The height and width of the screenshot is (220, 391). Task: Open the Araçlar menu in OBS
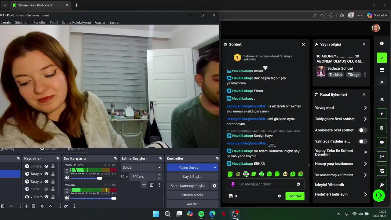[100, 22]
